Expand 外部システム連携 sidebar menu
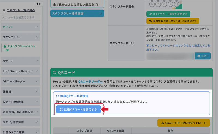Screen dimensions: 218x134 (x=20, y=132)
